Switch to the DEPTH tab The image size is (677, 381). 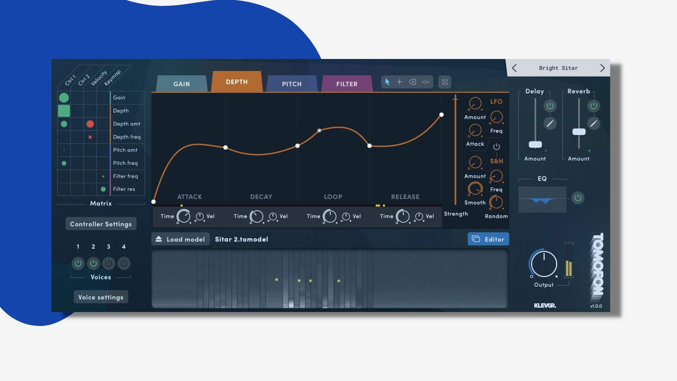pyautogui.click(x=237, y=82)
